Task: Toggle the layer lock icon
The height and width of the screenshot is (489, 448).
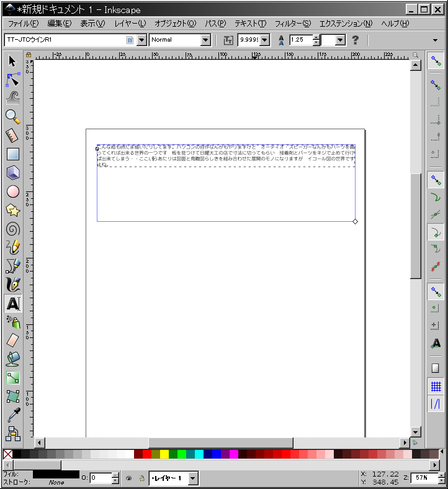Action: pos(141,478)
